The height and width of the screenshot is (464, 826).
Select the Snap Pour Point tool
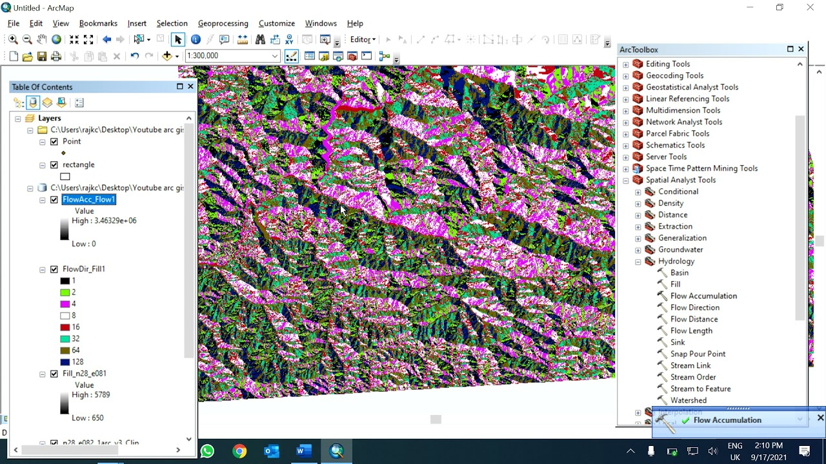point(698,354)
